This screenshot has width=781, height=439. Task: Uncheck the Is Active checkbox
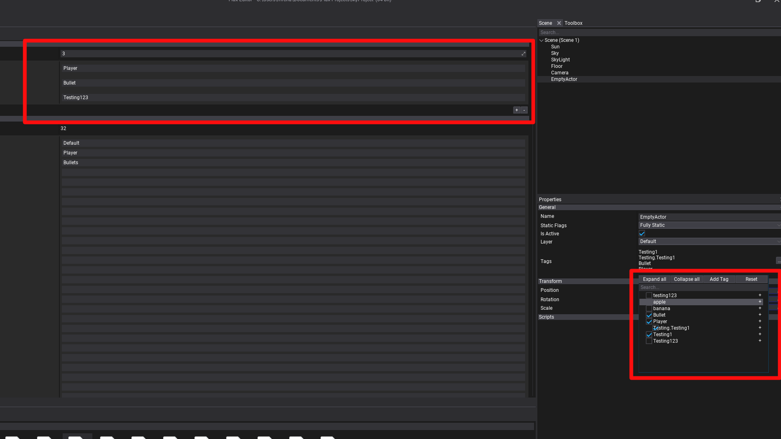642,233
